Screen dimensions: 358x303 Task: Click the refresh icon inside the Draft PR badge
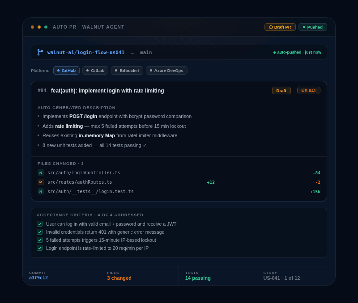click(271, 27)
